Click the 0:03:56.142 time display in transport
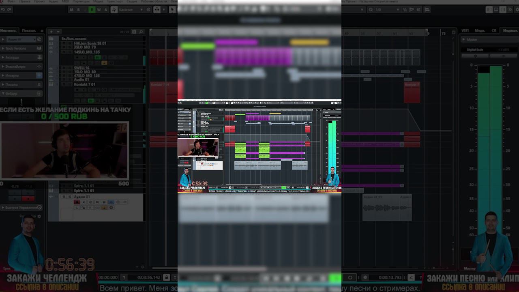 coord(149,277)
